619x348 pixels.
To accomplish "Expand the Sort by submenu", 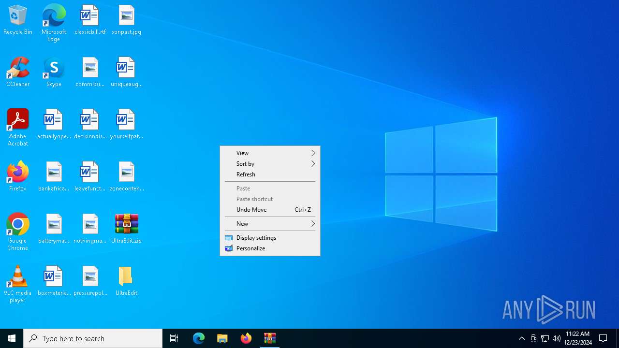I will point(270,164).
